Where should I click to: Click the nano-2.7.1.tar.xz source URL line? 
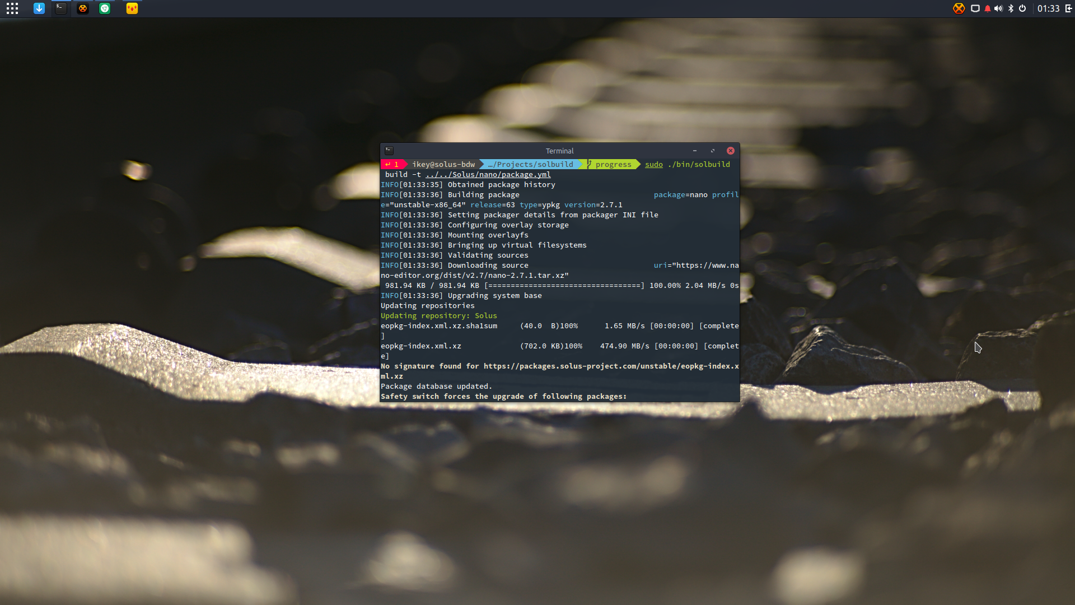click(475, 275)
